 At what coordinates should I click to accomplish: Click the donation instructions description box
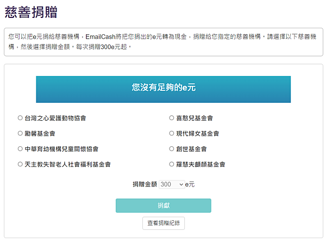pyautogui.click(x=164, y=42)
